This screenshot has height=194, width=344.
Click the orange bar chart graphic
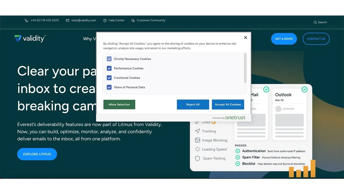coord(302,169)
